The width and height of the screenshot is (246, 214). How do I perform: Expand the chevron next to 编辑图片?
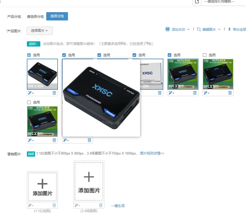(219, 29)
